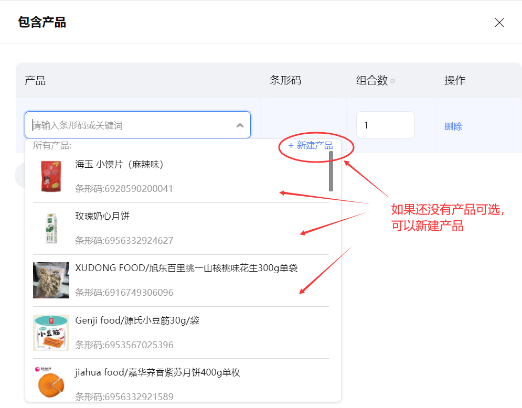Click the product search input field

coord(131,125)
